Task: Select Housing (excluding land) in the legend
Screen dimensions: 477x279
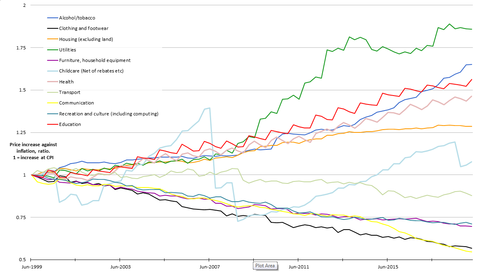Action: [86, 39]
